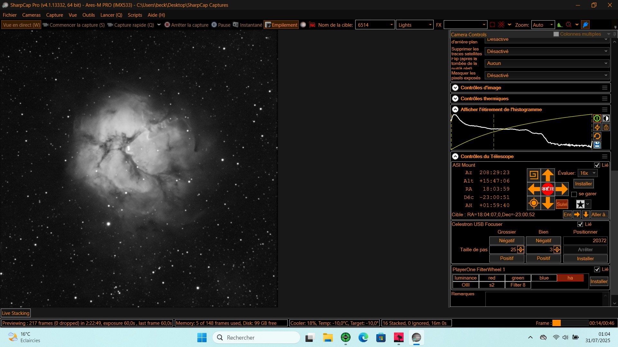The image size is (618, 347).
Task: Click the focuser position field showing 20372
Action: click(x=585, y=241)
